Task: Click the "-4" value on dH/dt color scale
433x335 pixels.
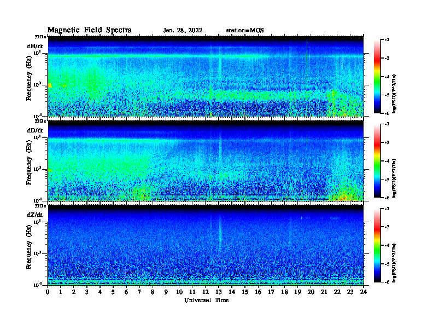Action: (x=387, y=77)
